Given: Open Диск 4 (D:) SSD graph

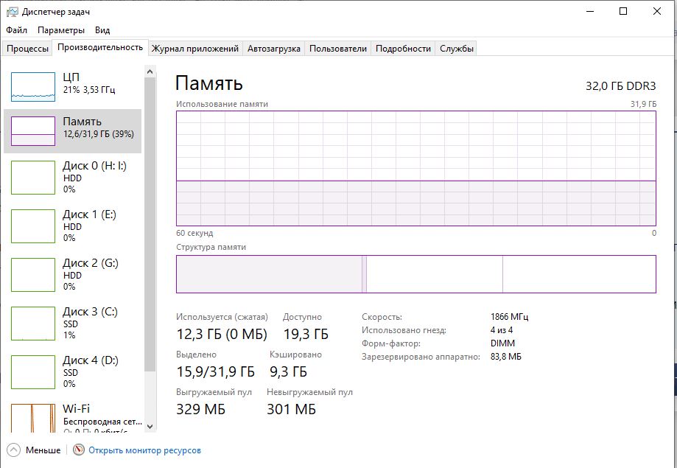Looking at the screenshot, I should [x=33, y=371].
